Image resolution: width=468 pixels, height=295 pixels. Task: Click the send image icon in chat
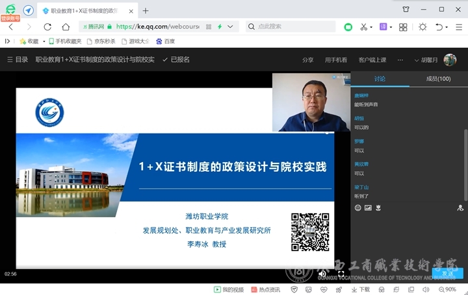(x=368, y=208)
